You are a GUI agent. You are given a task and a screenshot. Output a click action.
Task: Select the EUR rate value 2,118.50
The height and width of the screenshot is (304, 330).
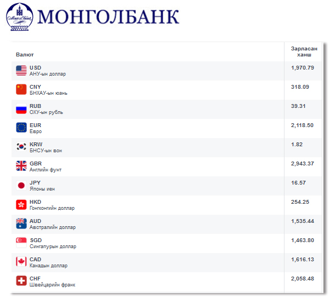[302, 125]
